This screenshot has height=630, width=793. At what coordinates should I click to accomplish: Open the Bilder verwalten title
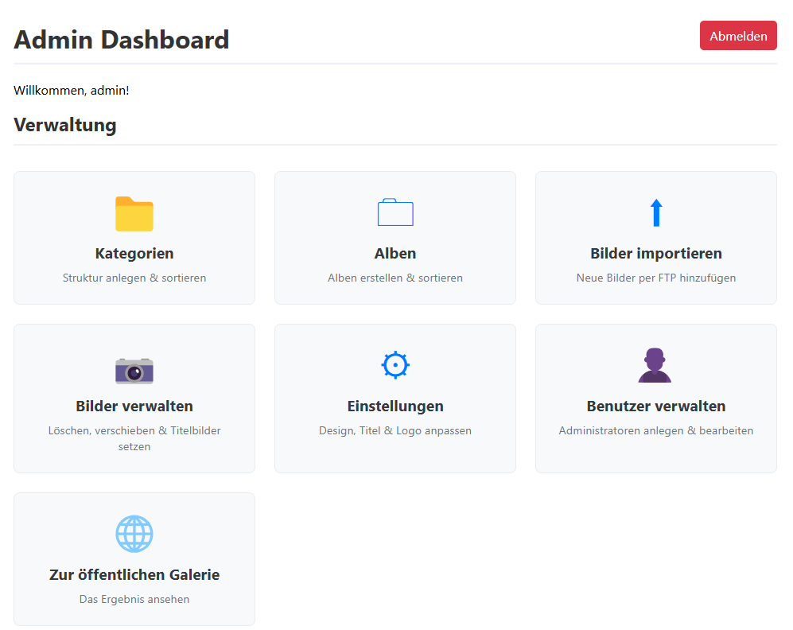tap(134, 406)
